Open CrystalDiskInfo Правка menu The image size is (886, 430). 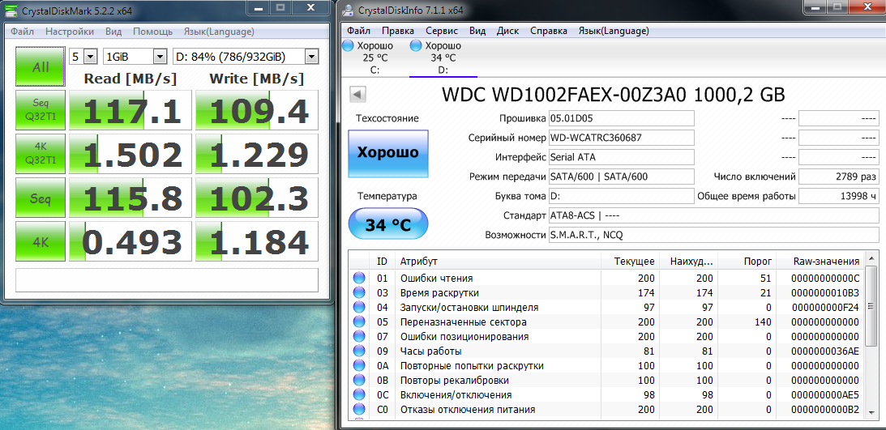[398, 31]
